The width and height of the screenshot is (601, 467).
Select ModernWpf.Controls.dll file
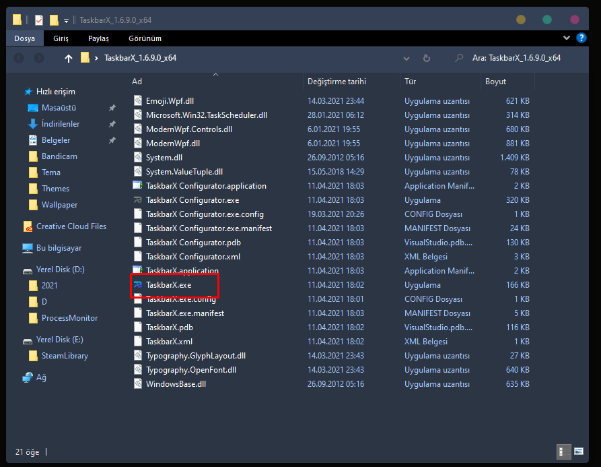pos(189,129)
